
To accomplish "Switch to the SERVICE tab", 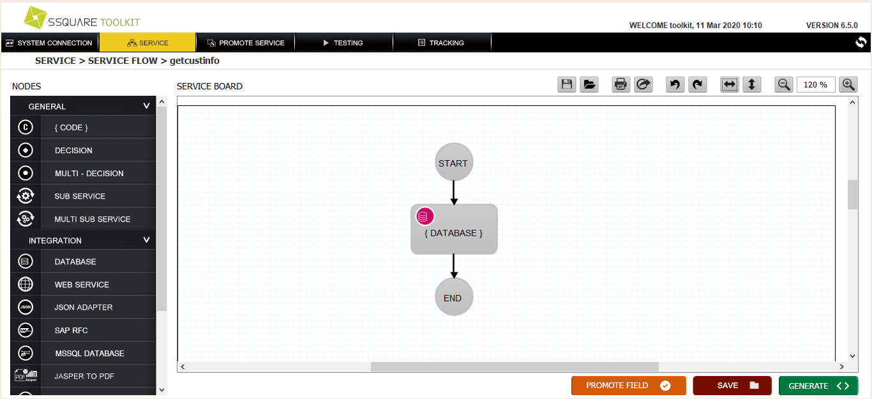I will coord(147,43).
